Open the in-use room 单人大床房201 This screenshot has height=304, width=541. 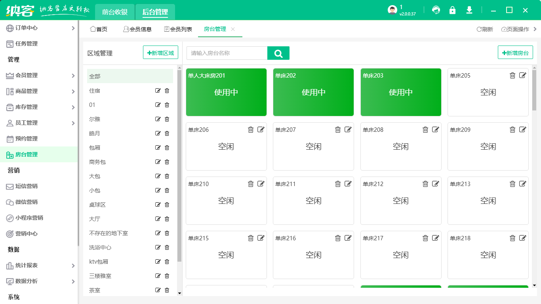[x=226, y=92]
